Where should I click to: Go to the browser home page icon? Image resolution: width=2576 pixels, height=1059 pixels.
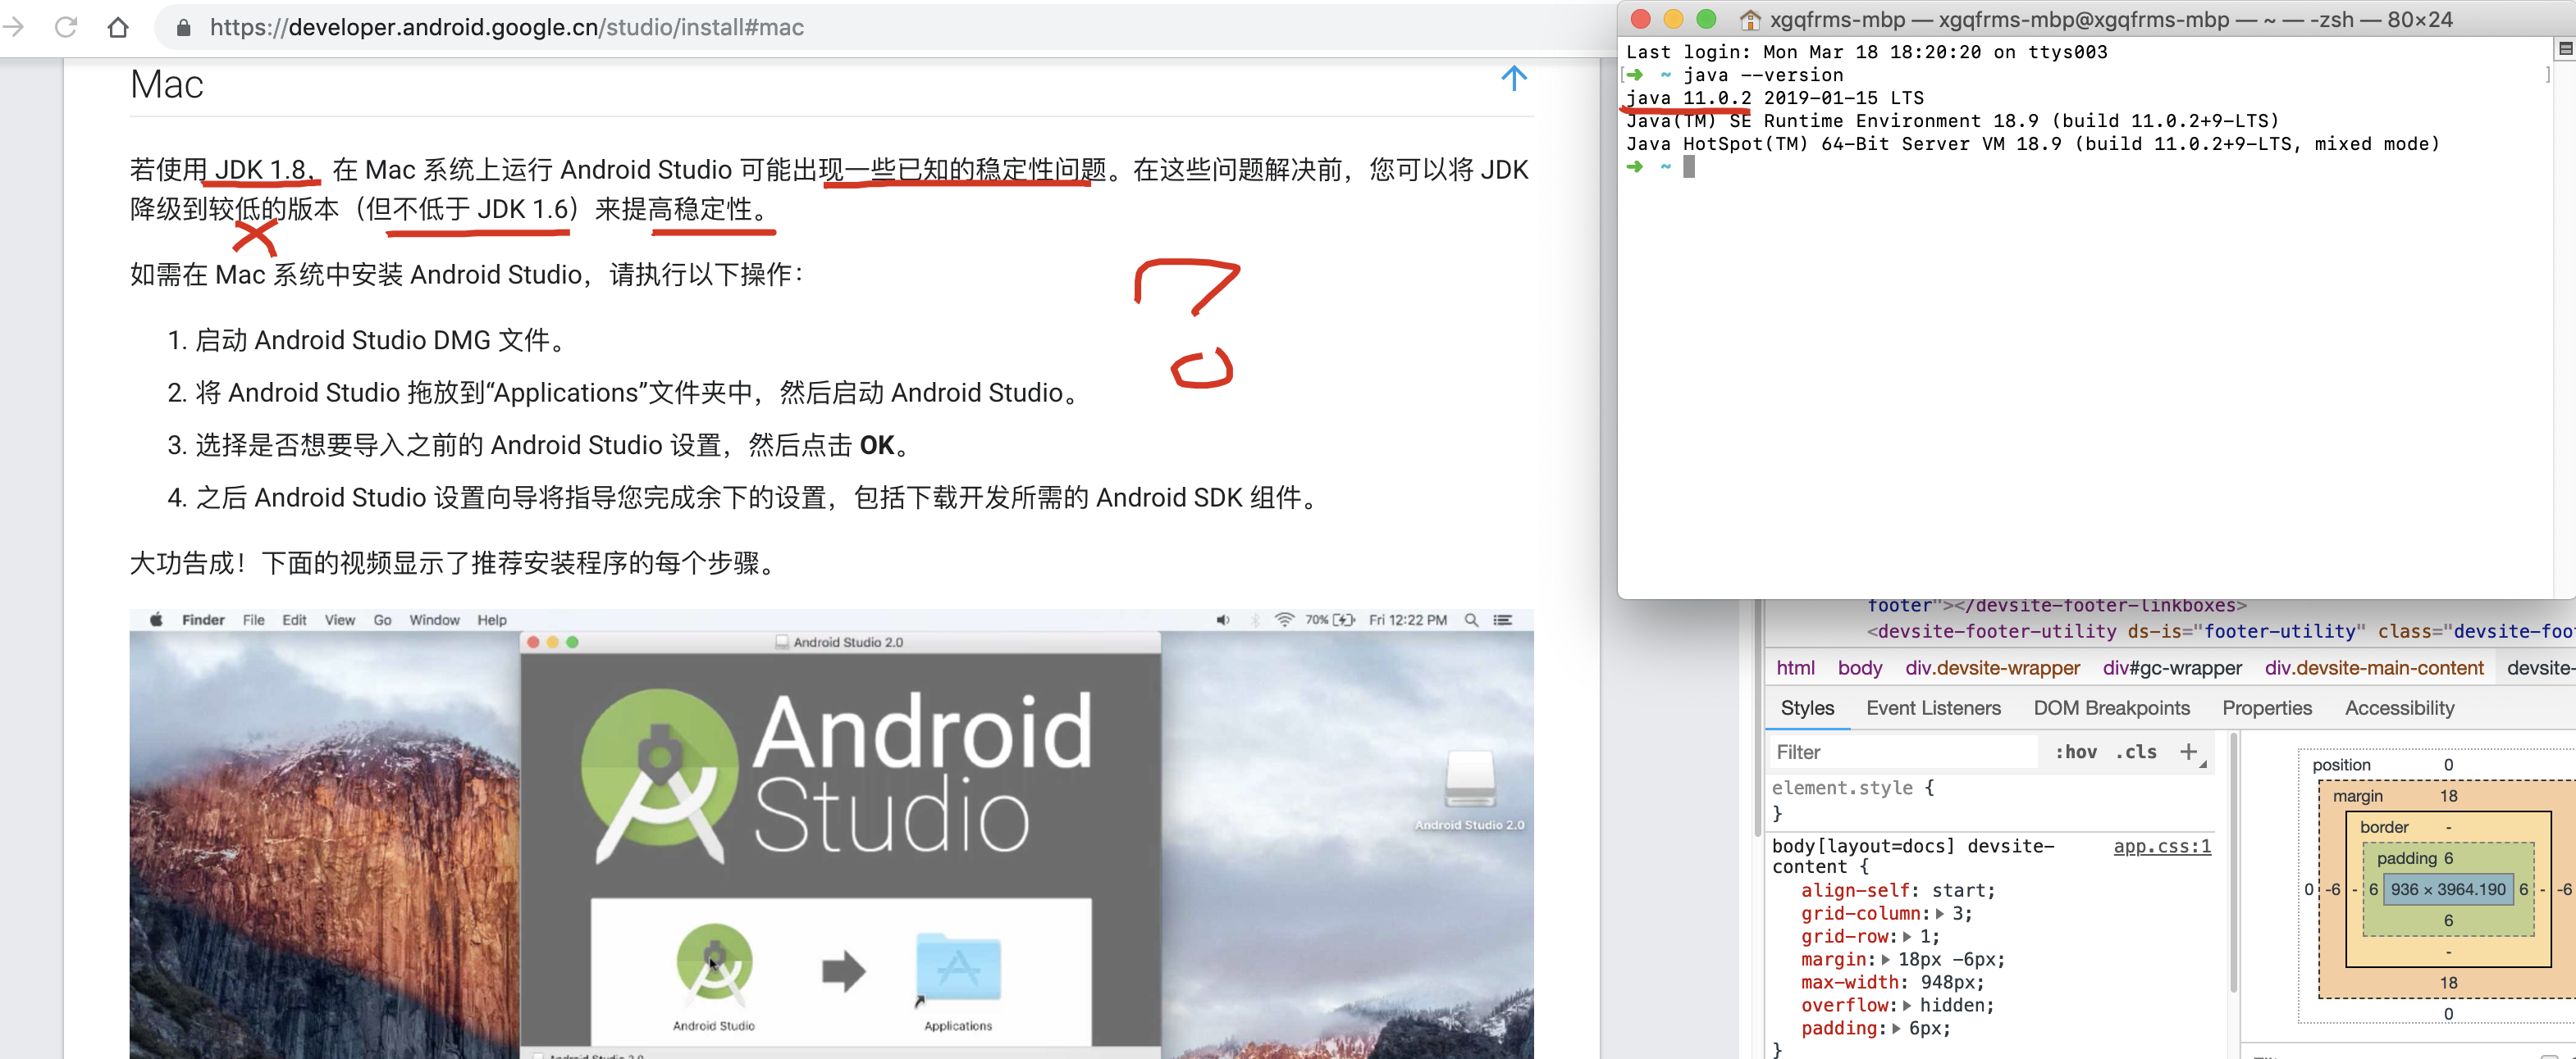click(x=118, y=27)
